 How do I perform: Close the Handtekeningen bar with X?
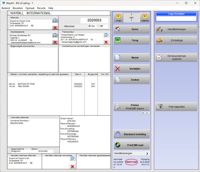(x=147, y=154)
